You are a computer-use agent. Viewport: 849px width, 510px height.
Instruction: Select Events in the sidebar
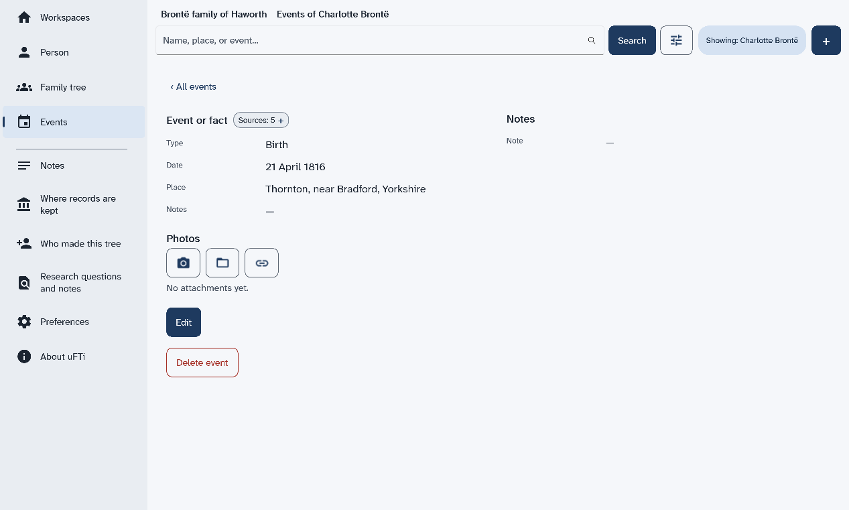pos(74,122)
